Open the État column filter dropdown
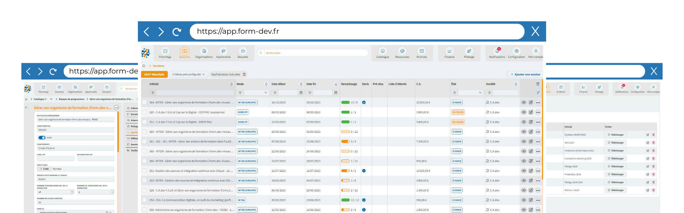684x213 pixels. (470, 93)
